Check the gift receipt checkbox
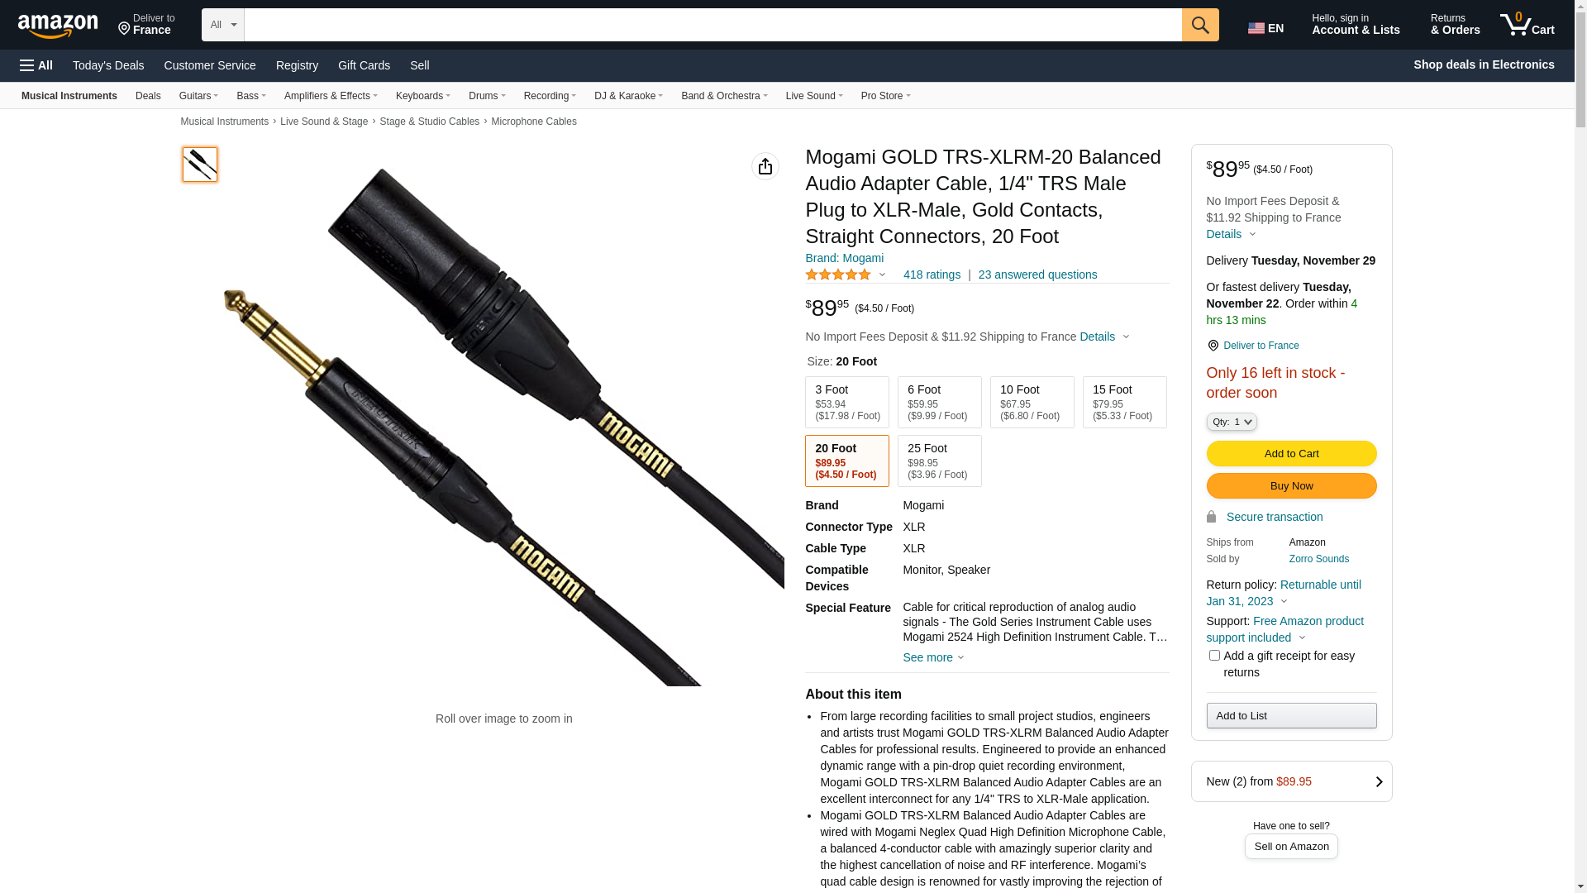This screenshot has width=1587, height=893. coord(1214,656)
